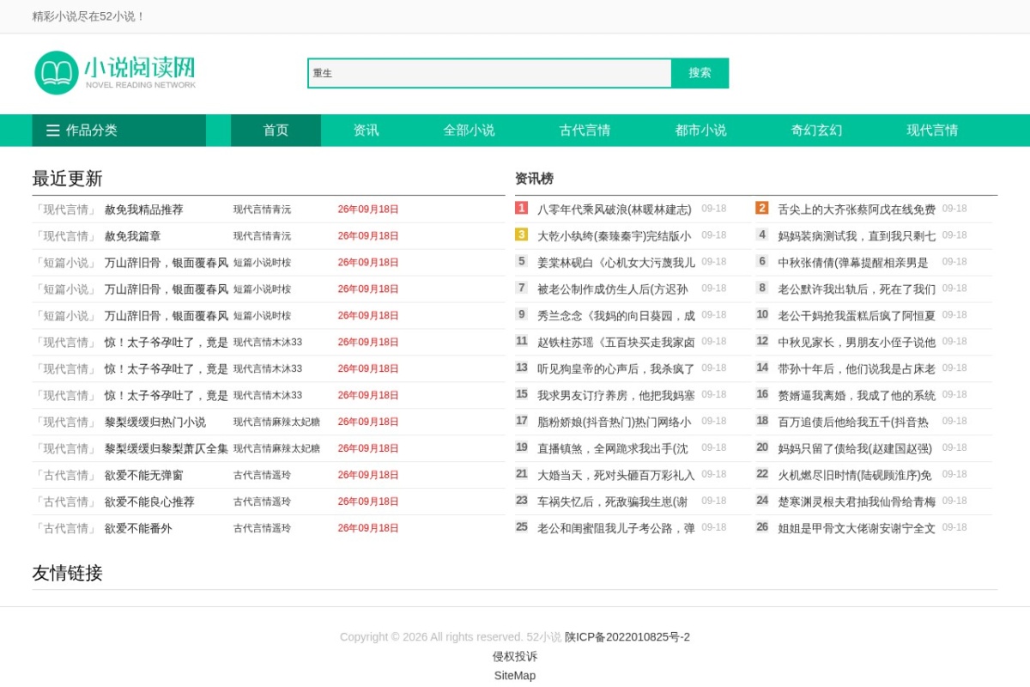Open 欲爱不能番外 entry

[x=138, y=529]
